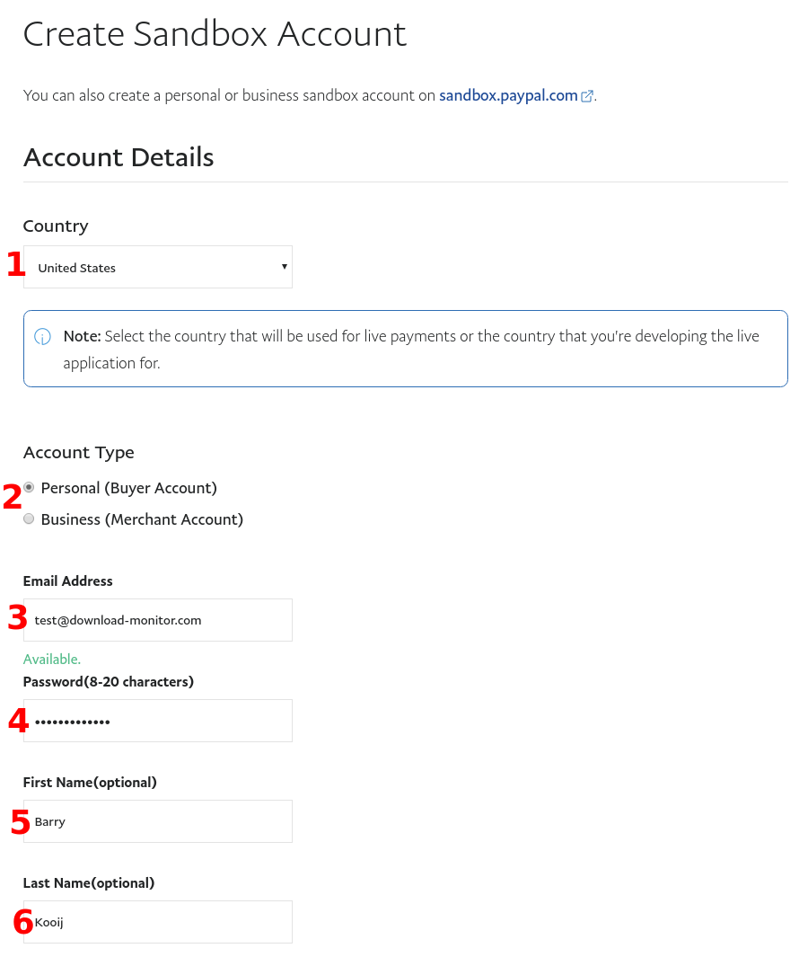Select the Personal (Buyer Account) radio button

point(30,488)
